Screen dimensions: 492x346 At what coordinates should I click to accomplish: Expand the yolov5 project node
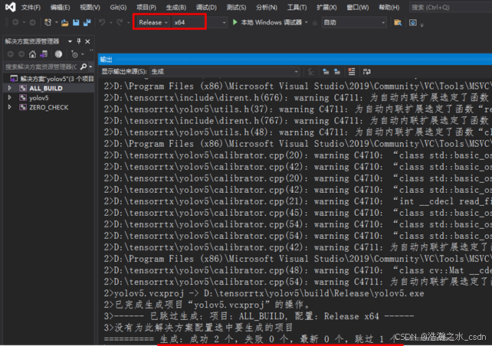point(10,97)
